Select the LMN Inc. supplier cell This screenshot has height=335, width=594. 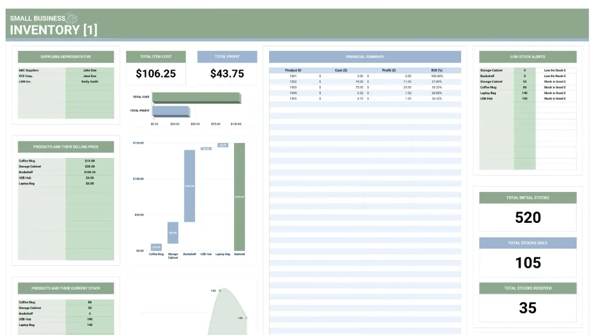tap(25, 82)
